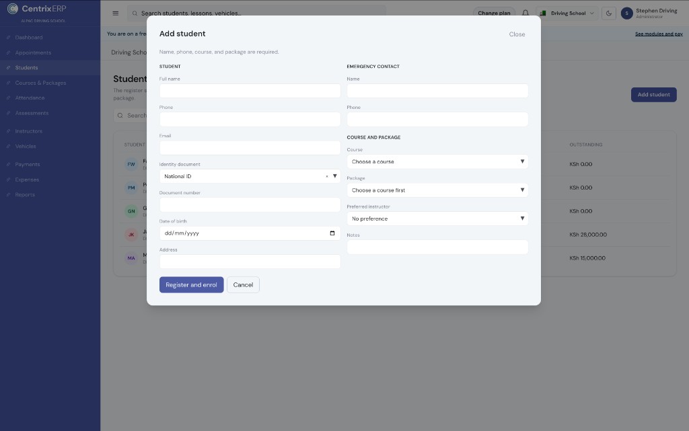
Task: Click the MA student avatar
Action: [131, 258]
